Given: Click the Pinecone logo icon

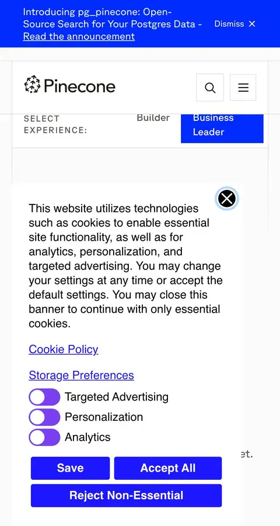Looking at the screenshot, I should click(x=33, y=85).
